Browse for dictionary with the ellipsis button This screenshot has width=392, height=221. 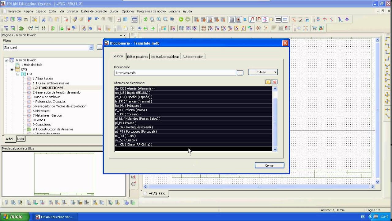coord(240,73)
